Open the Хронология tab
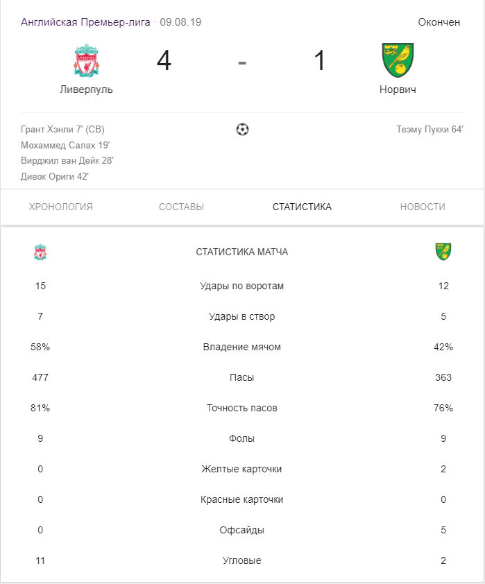 tap(61, 207)
